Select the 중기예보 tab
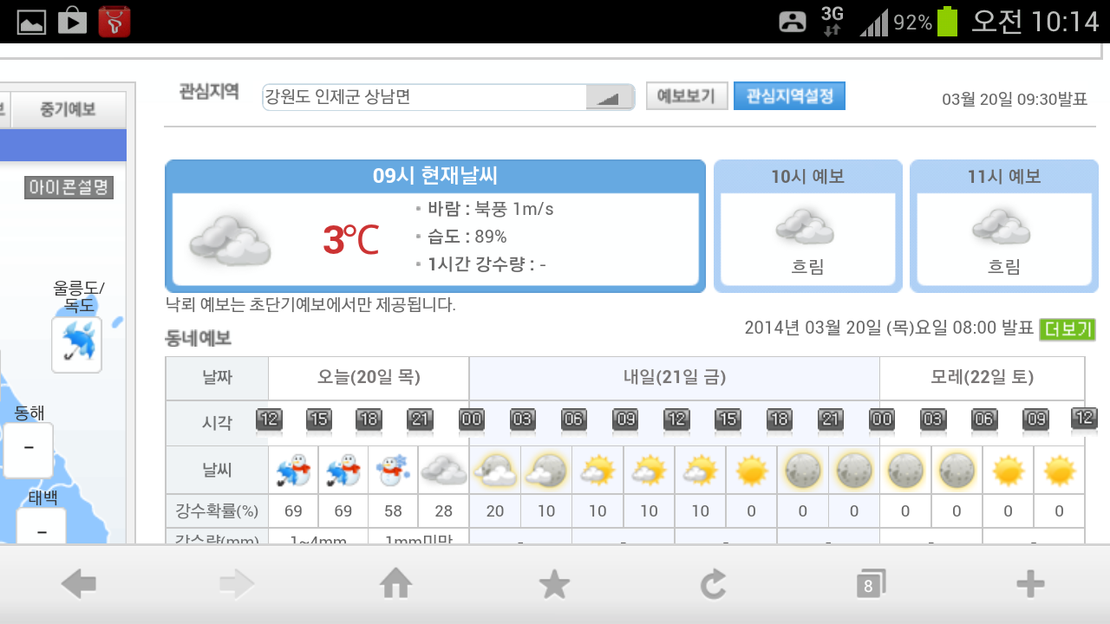 pos(68,110)
